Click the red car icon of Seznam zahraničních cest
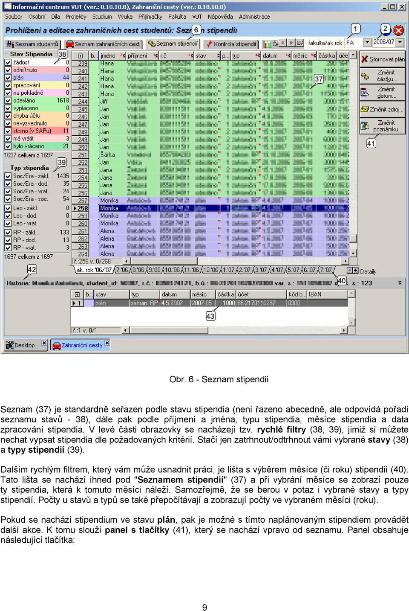 tap(69, 44)
